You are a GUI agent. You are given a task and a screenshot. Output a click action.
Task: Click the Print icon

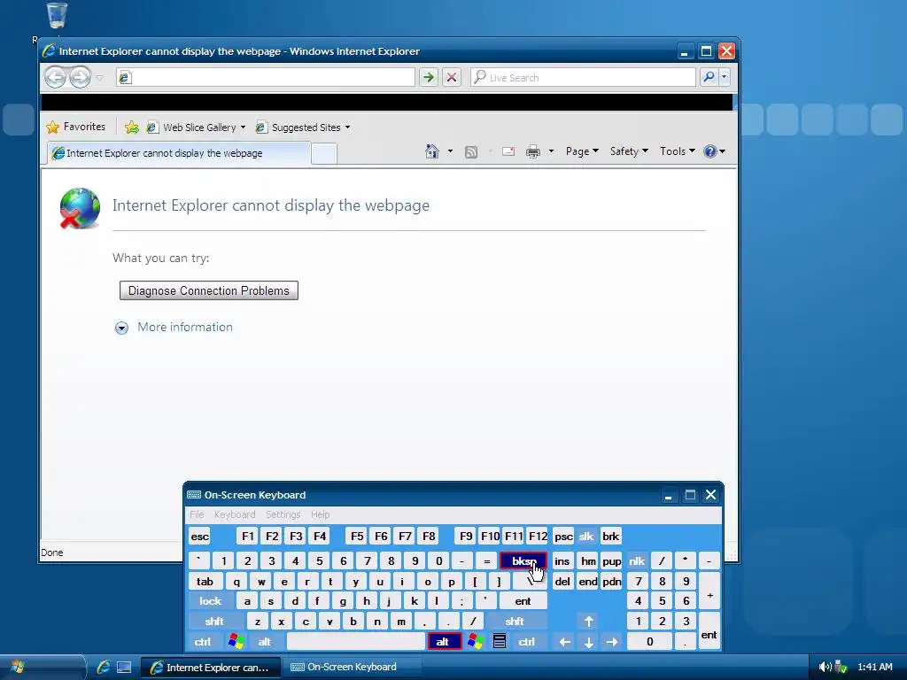coord(532,151)
